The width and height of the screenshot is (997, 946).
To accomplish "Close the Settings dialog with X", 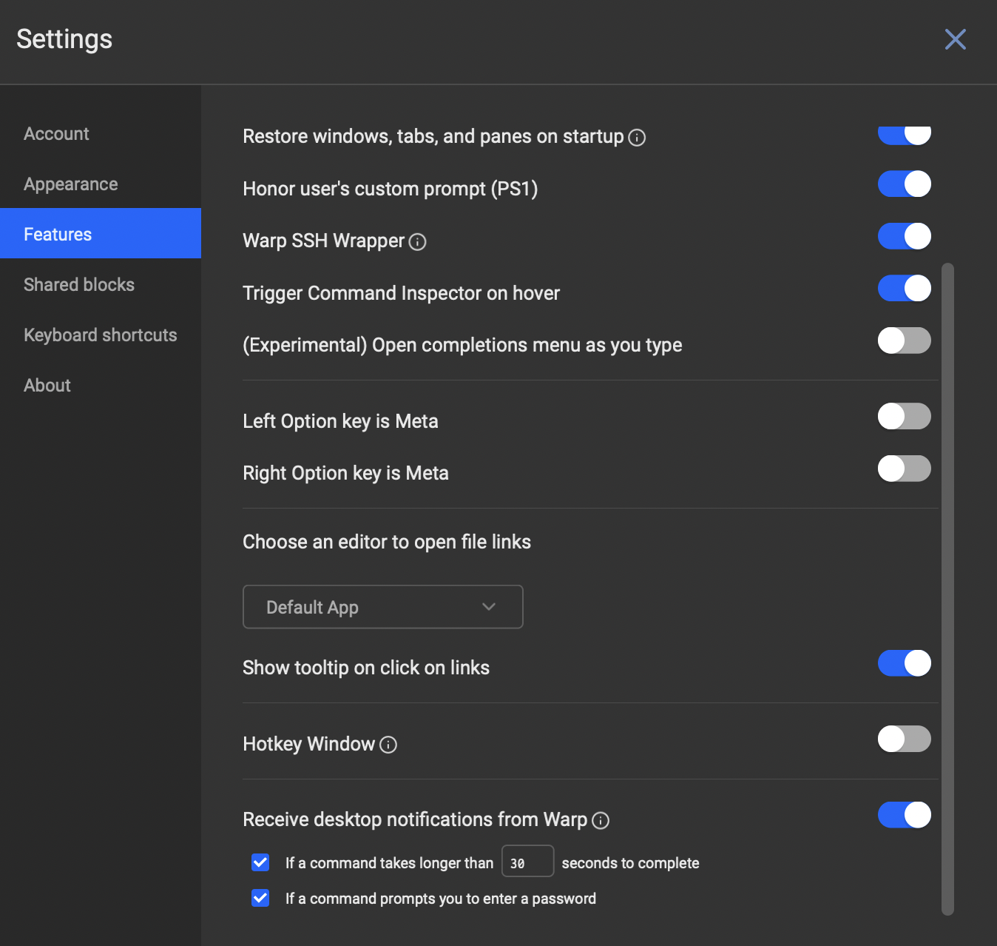I will pyautogui.click(x=955, y=39).
